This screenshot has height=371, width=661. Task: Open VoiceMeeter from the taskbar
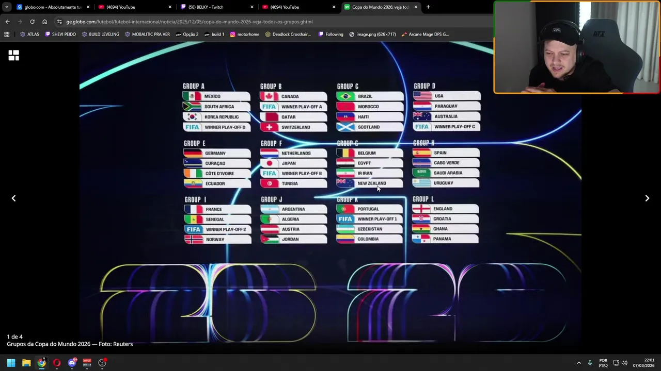coord(87,363)
